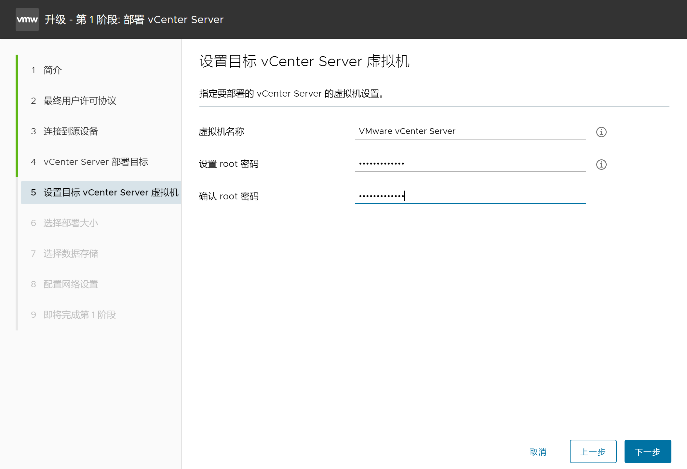Go back with the 上一步 button
The height and width of the screenshot is (469, 687).
pyautogui.click(x=593, y=451)
